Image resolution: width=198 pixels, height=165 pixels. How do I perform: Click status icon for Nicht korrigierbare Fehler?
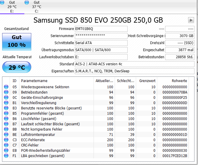click(6, 129)
